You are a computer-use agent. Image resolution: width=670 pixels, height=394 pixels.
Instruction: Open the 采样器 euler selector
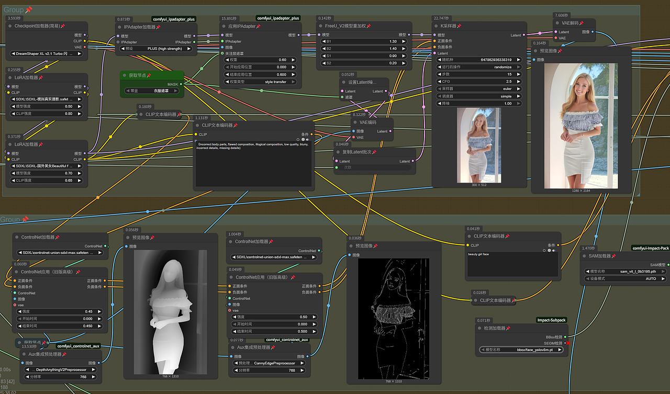[479, 89]
